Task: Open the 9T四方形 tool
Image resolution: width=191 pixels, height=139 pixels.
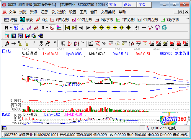Action: tap(148, 20)
